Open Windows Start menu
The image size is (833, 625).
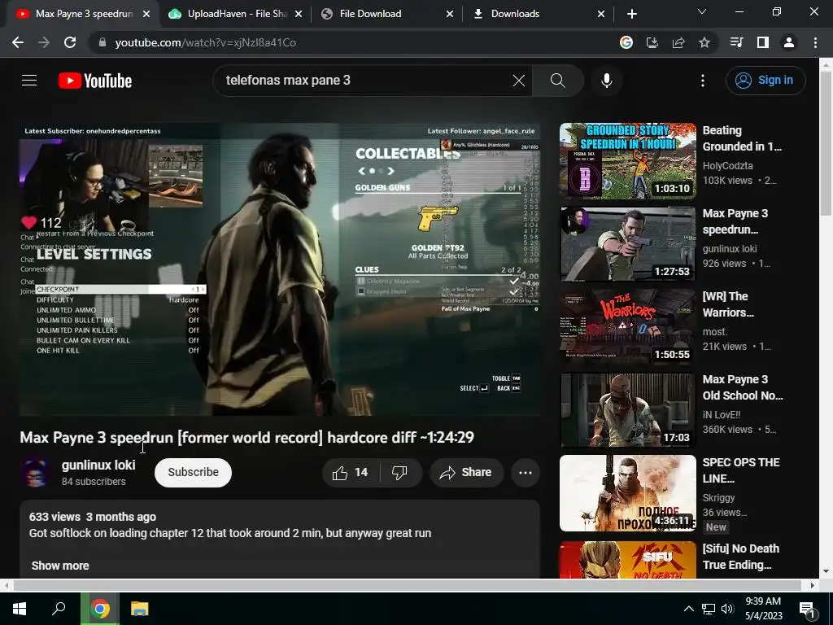coord(20,609)
